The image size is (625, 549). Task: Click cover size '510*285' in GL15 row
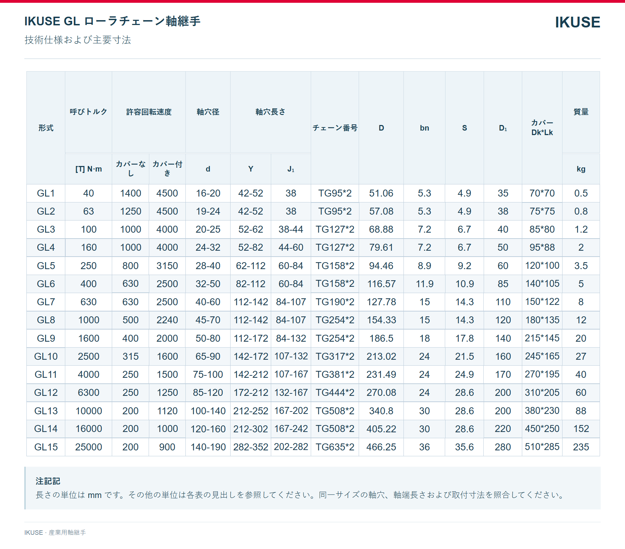(x=542, y=447)
